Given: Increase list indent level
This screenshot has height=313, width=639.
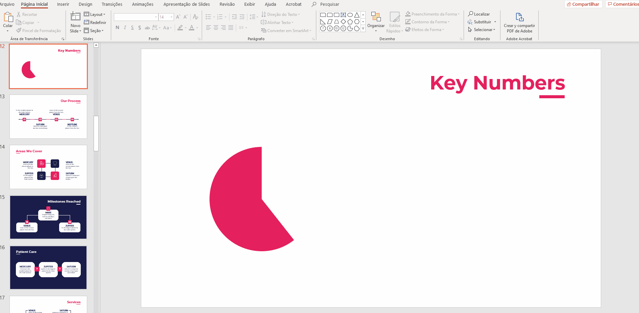Looking at the screenshot, I should (x=242, y=17).
